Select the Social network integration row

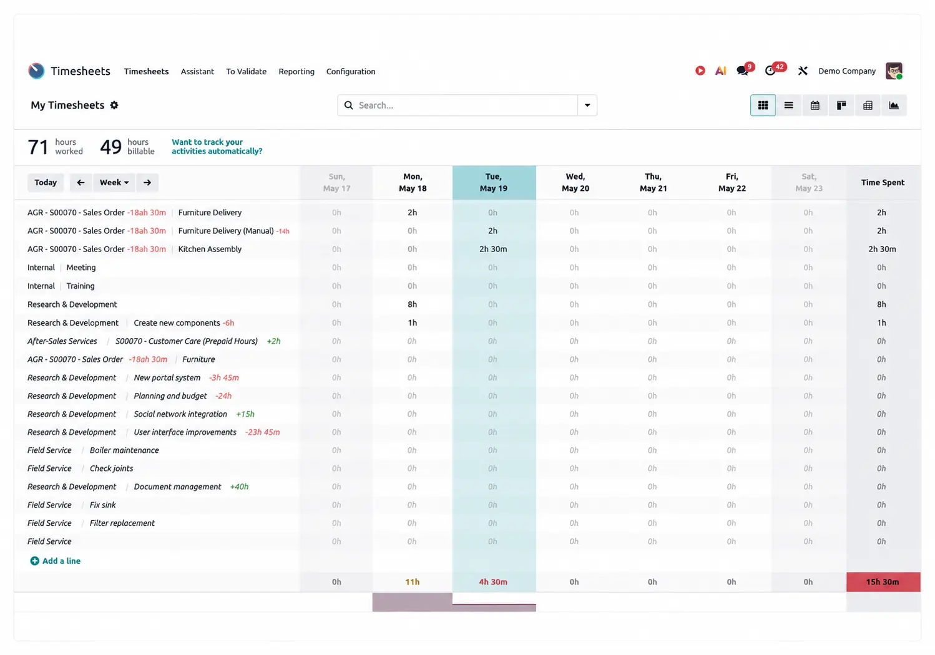tap(180, 414)
